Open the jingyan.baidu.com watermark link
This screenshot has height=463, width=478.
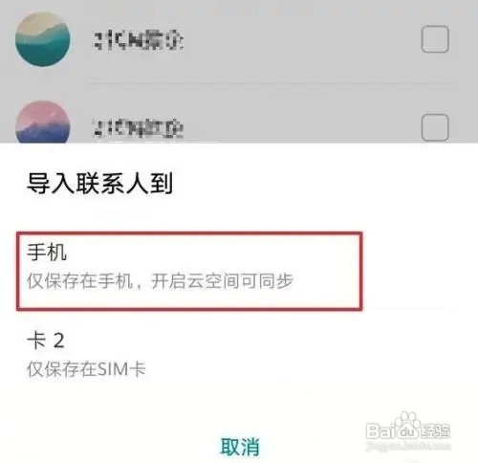tap(408, 446)
